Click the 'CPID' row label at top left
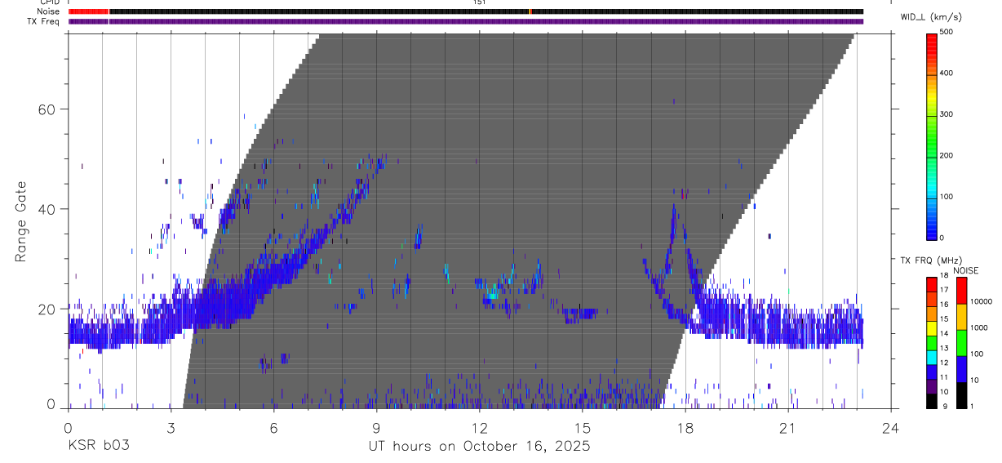 (x=49, y=2)
